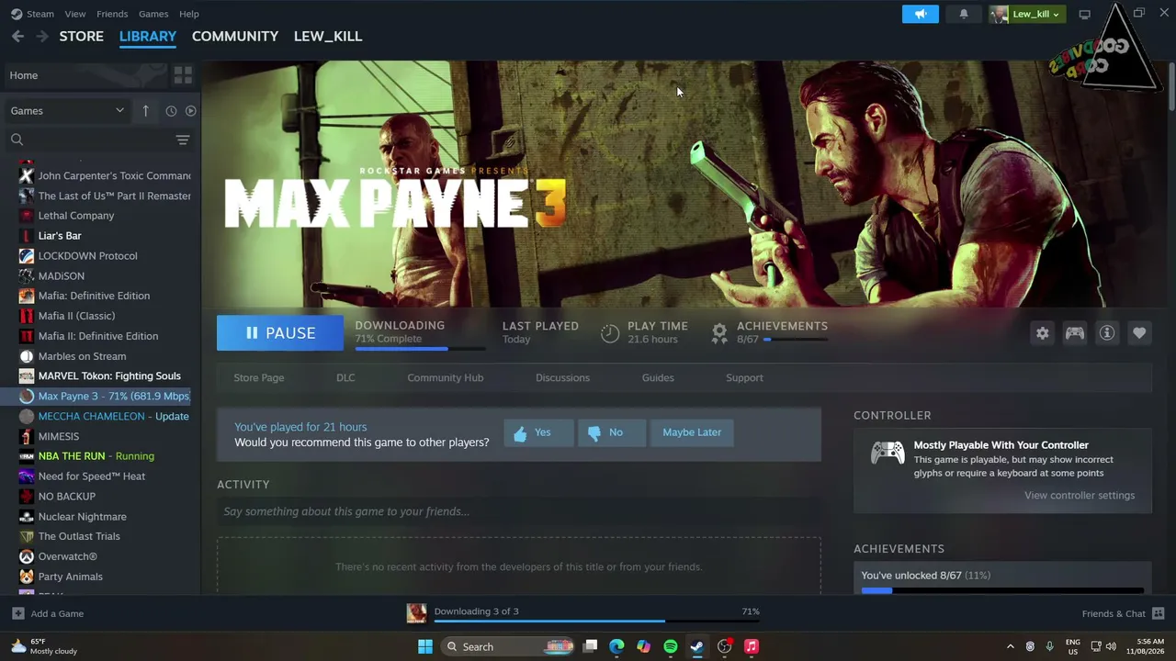This screenshot has height=661, width=1176.
Task: Open Friends & Chat icon at bottom right
Action: coord(1158,613)
